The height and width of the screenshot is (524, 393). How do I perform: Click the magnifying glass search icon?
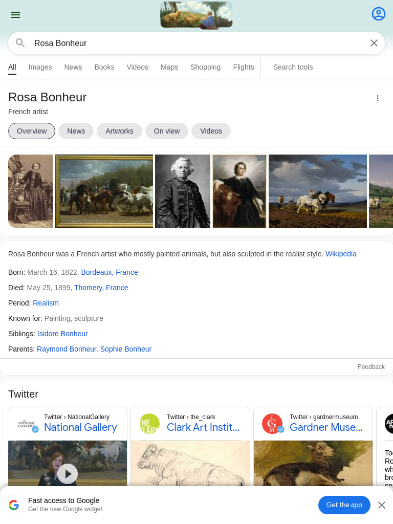(20, 43)
